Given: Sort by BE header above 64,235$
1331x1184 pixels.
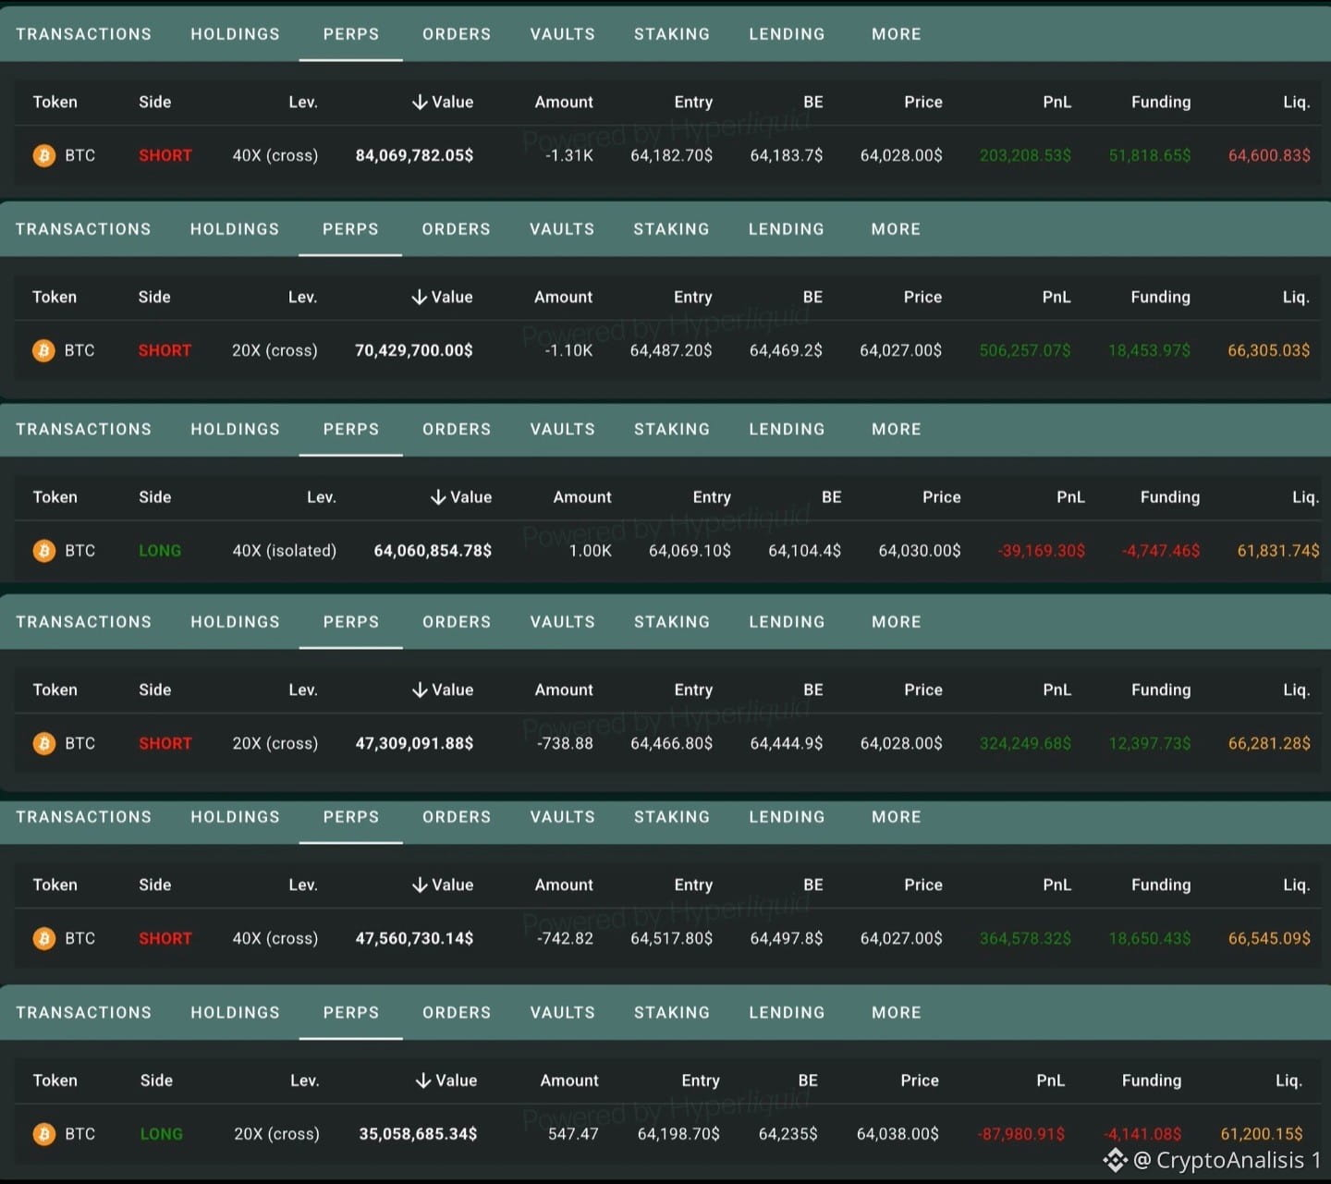Looking at the screenshot, I should pos(808,1080).
